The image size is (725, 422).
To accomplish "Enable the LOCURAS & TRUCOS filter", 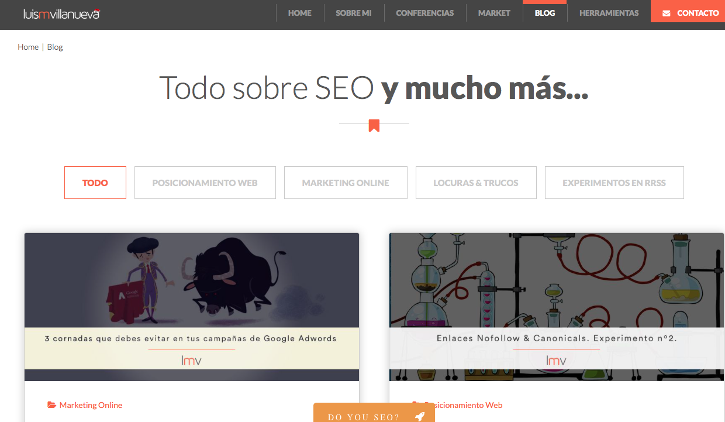I will (x=475, y=182).
